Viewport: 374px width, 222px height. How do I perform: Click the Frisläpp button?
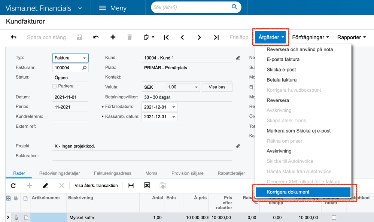(239, 37)
